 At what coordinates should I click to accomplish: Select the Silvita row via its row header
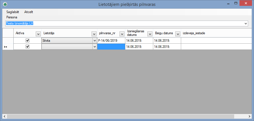8,41
